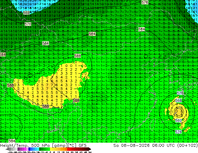Click the left grey arrow of the color scale
198x153 pixels.
[x=7, y=149]
